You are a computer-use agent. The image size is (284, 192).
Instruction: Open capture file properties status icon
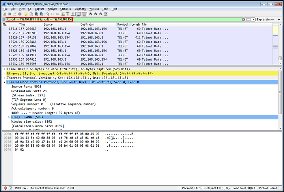(11, 188)
